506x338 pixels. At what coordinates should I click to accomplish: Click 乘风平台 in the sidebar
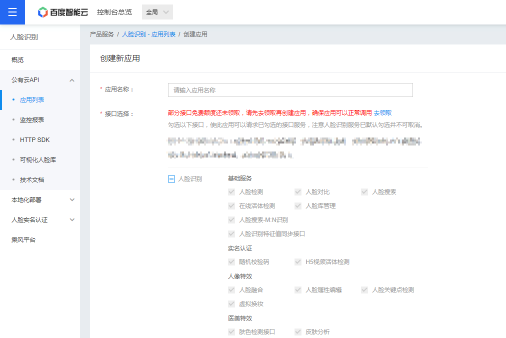[x=23, y=240]
